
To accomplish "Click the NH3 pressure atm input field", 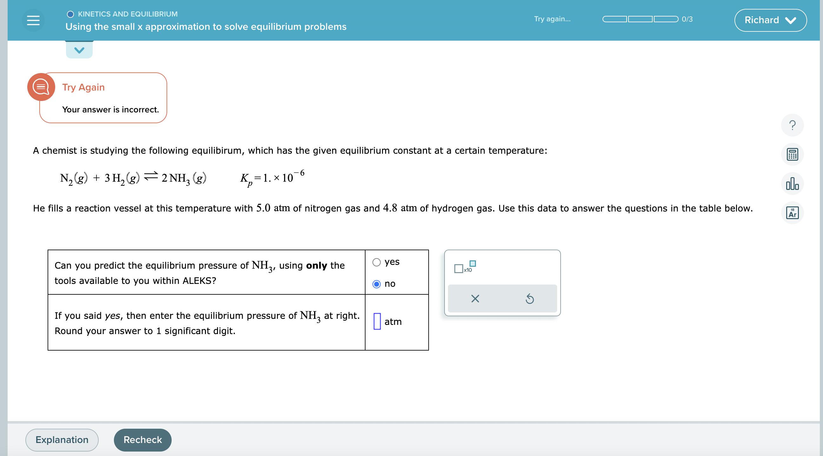I will coord(377,321).
